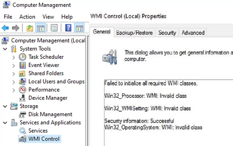
Task: Click the Forward arrow toolbar icon
Action: [x=15, y=28]
